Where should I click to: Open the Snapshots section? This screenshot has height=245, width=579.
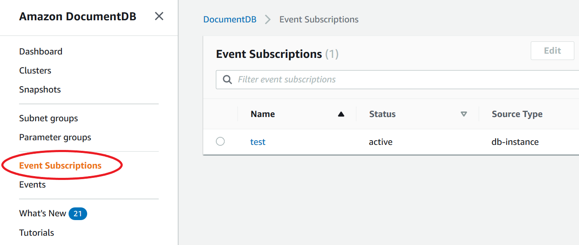click(40, 89)
